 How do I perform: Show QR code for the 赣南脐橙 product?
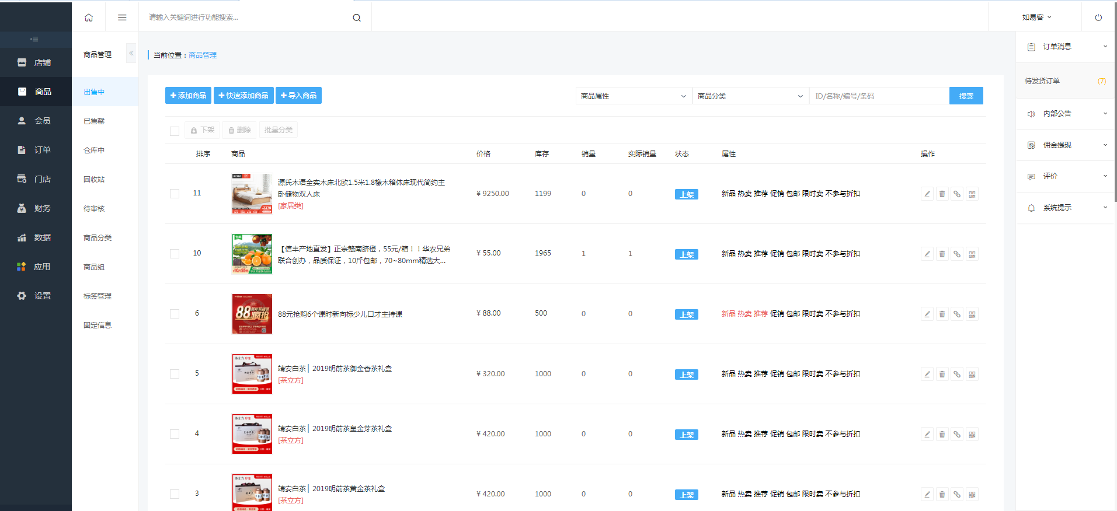(972, 254)
